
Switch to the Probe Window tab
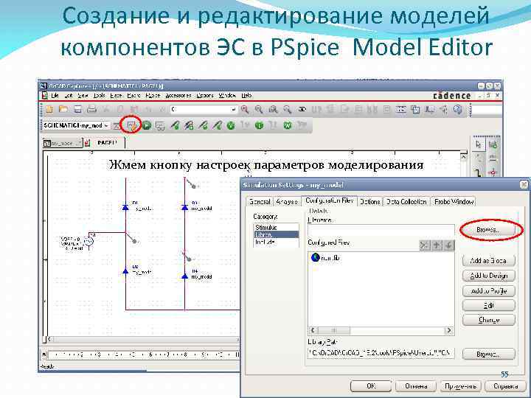click(454, 202)
